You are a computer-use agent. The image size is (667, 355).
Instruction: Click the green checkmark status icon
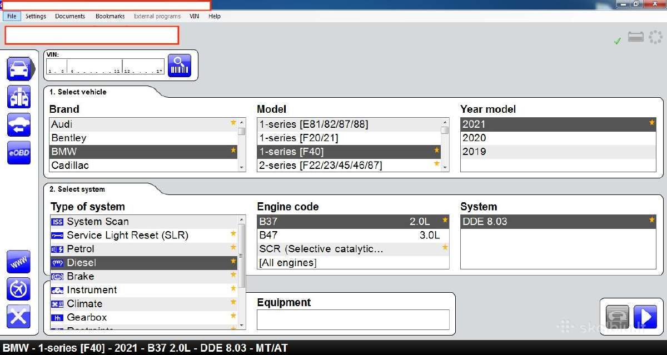pos(617,41)
